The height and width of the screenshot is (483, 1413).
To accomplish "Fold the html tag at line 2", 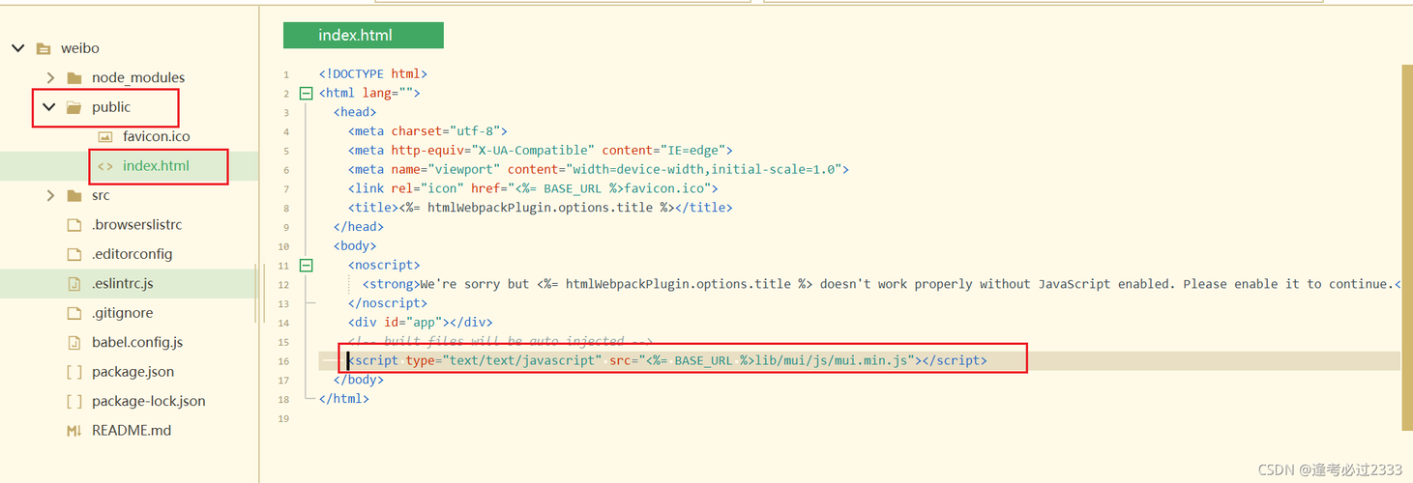I will click(x=306, y=94).
